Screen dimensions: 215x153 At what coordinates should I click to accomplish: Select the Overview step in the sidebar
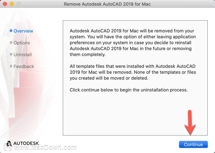tap(23, 31)
